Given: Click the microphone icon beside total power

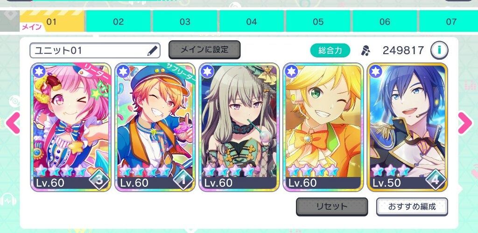Looking at the screenshot, I should 365,50.
